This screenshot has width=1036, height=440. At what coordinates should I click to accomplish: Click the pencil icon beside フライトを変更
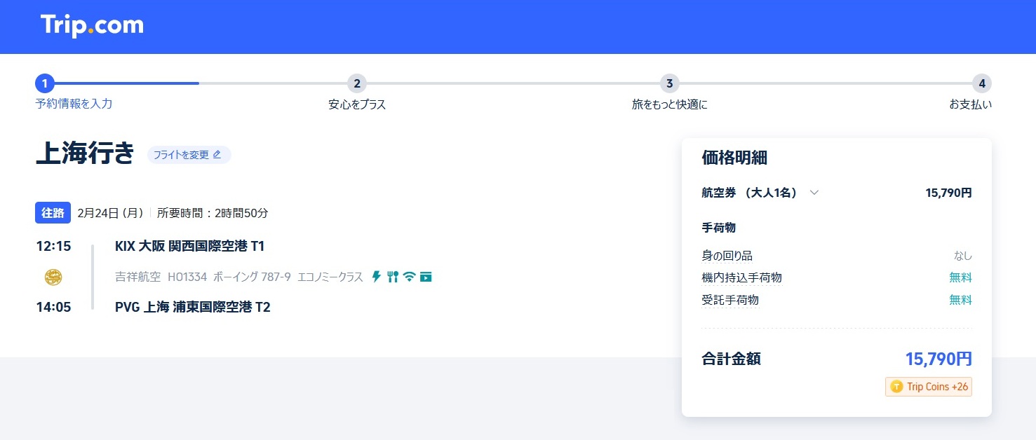(x=217, y=155)
